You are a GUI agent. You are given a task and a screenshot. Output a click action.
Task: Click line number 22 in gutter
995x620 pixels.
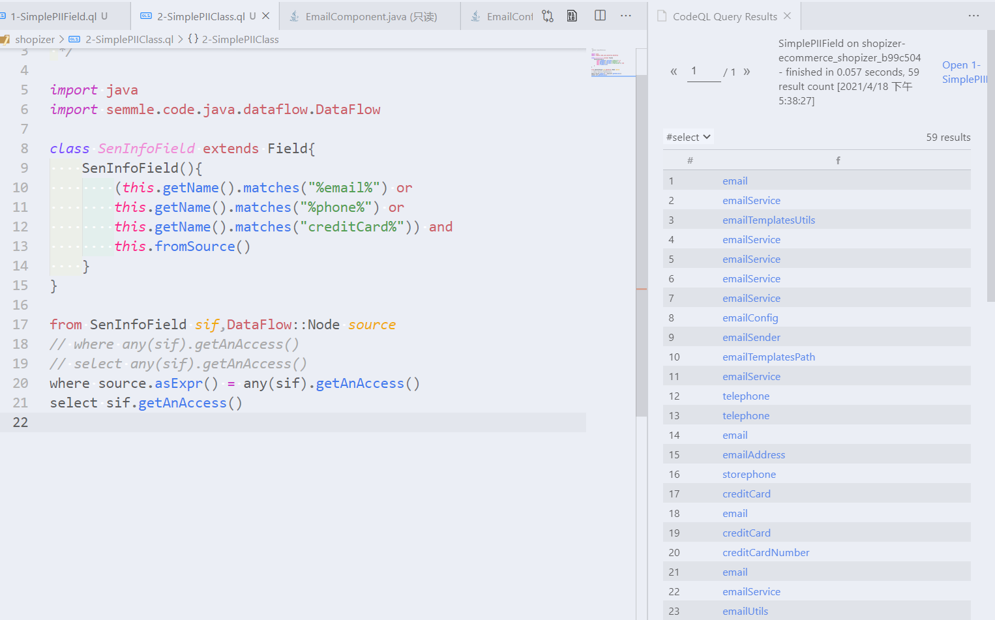[20, 422]
